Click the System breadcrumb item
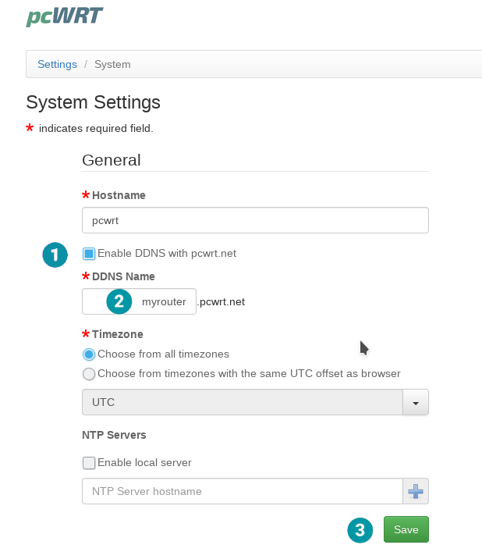 click(x=112, y=64)
